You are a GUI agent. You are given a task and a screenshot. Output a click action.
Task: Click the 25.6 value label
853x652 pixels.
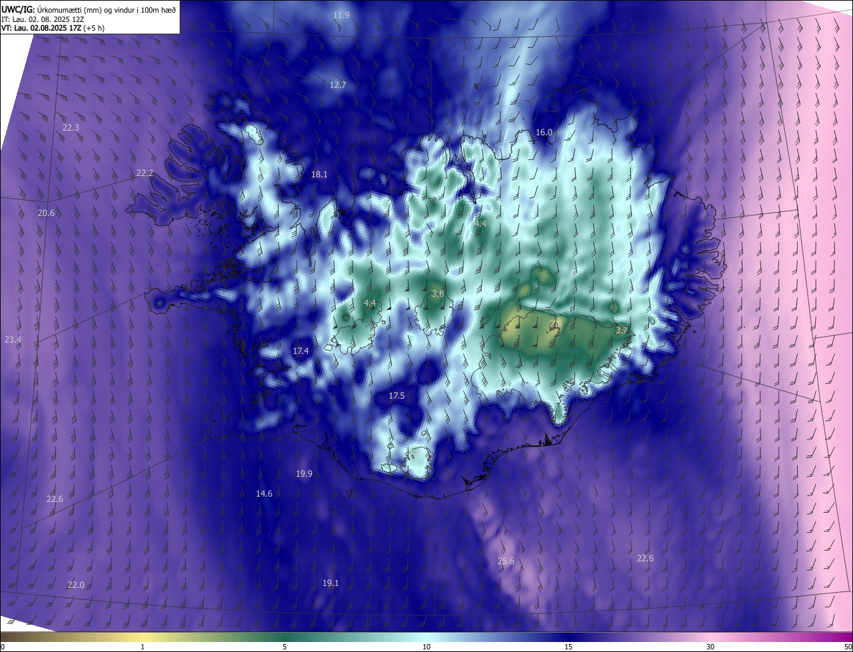[506, 561]
